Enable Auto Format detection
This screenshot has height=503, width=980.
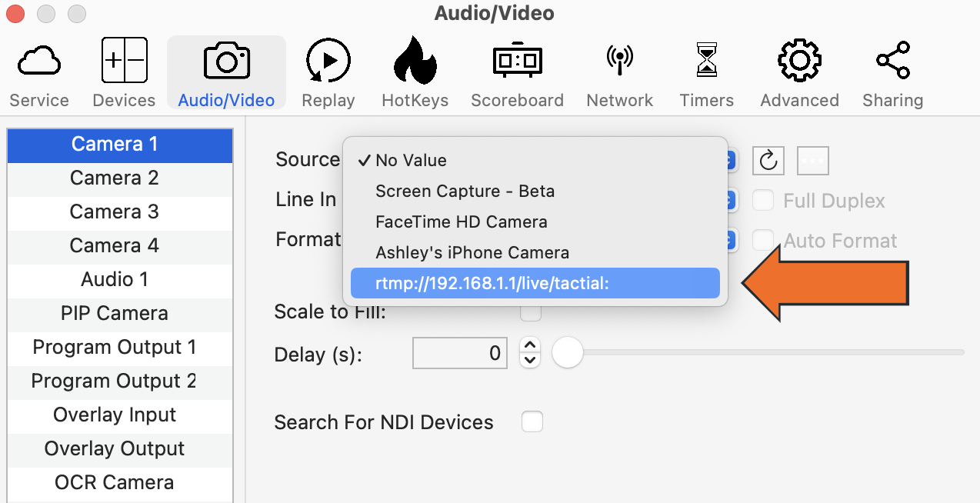pos(763,240)
